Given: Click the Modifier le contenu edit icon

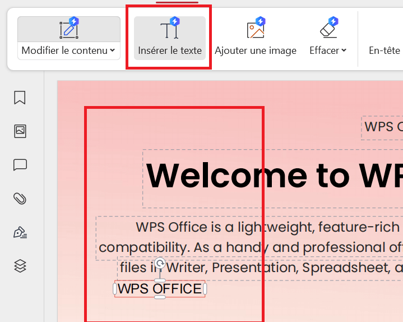Looking at the screenshot, I should 69,29.
